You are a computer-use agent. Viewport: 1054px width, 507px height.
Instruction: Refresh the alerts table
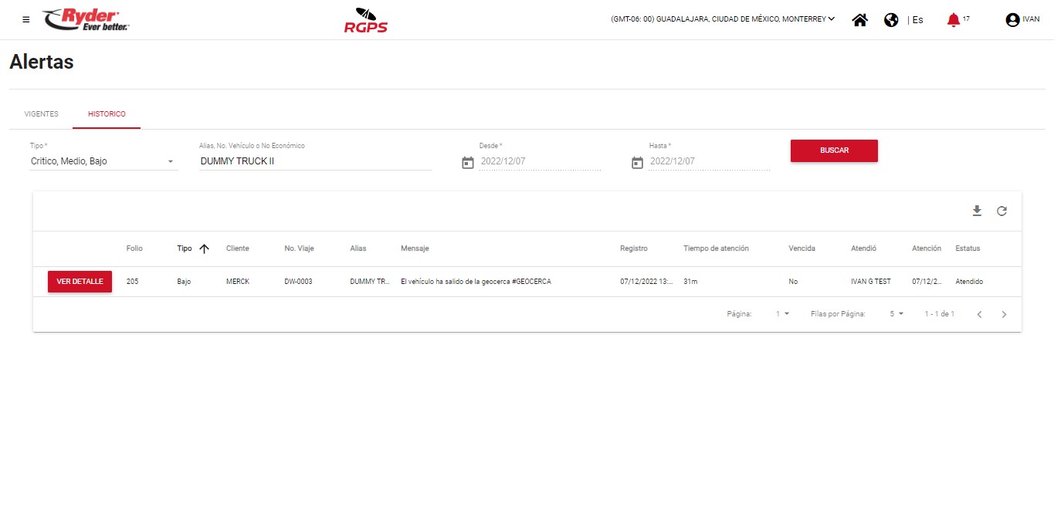pyautogui.click(x=1001, y=211)
